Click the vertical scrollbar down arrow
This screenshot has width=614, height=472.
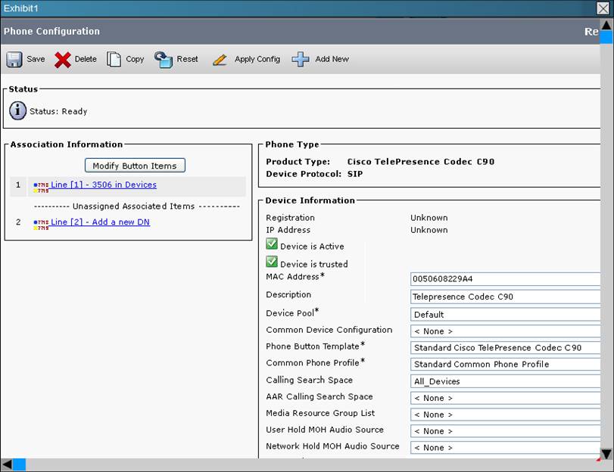point(606,454)
